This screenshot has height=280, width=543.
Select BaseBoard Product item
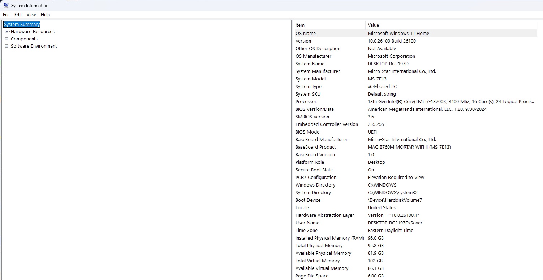pyautogui.click(x=315, y=147)
